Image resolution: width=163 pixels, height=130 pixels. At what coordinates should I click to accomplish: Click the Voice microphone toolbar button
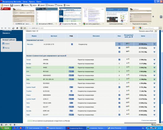click(67, 5)
